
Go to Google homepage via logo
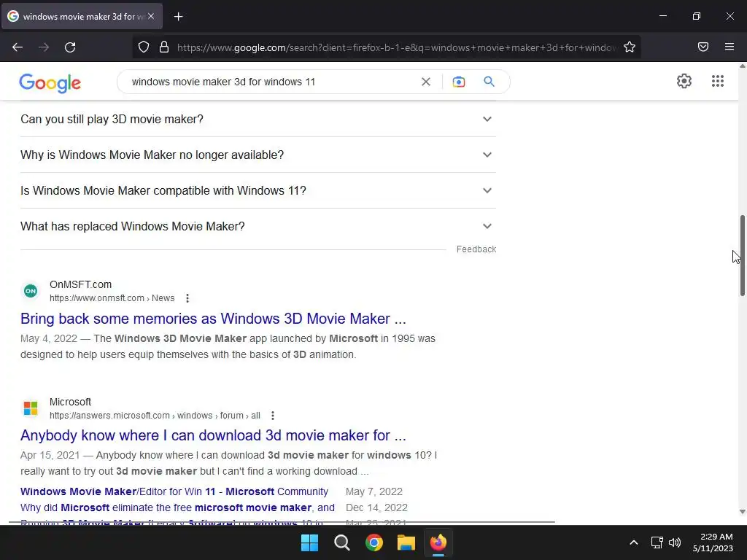[x=50, y=83]
